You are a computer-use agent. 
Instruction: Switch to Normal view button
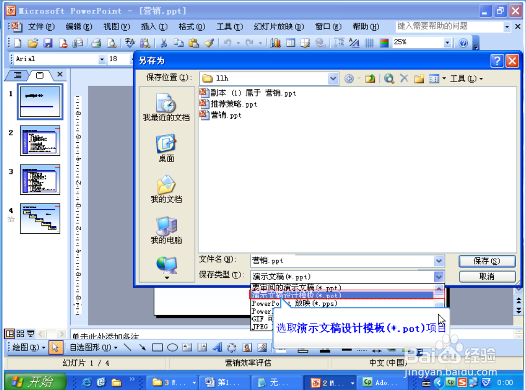click(x=10, y=334)
